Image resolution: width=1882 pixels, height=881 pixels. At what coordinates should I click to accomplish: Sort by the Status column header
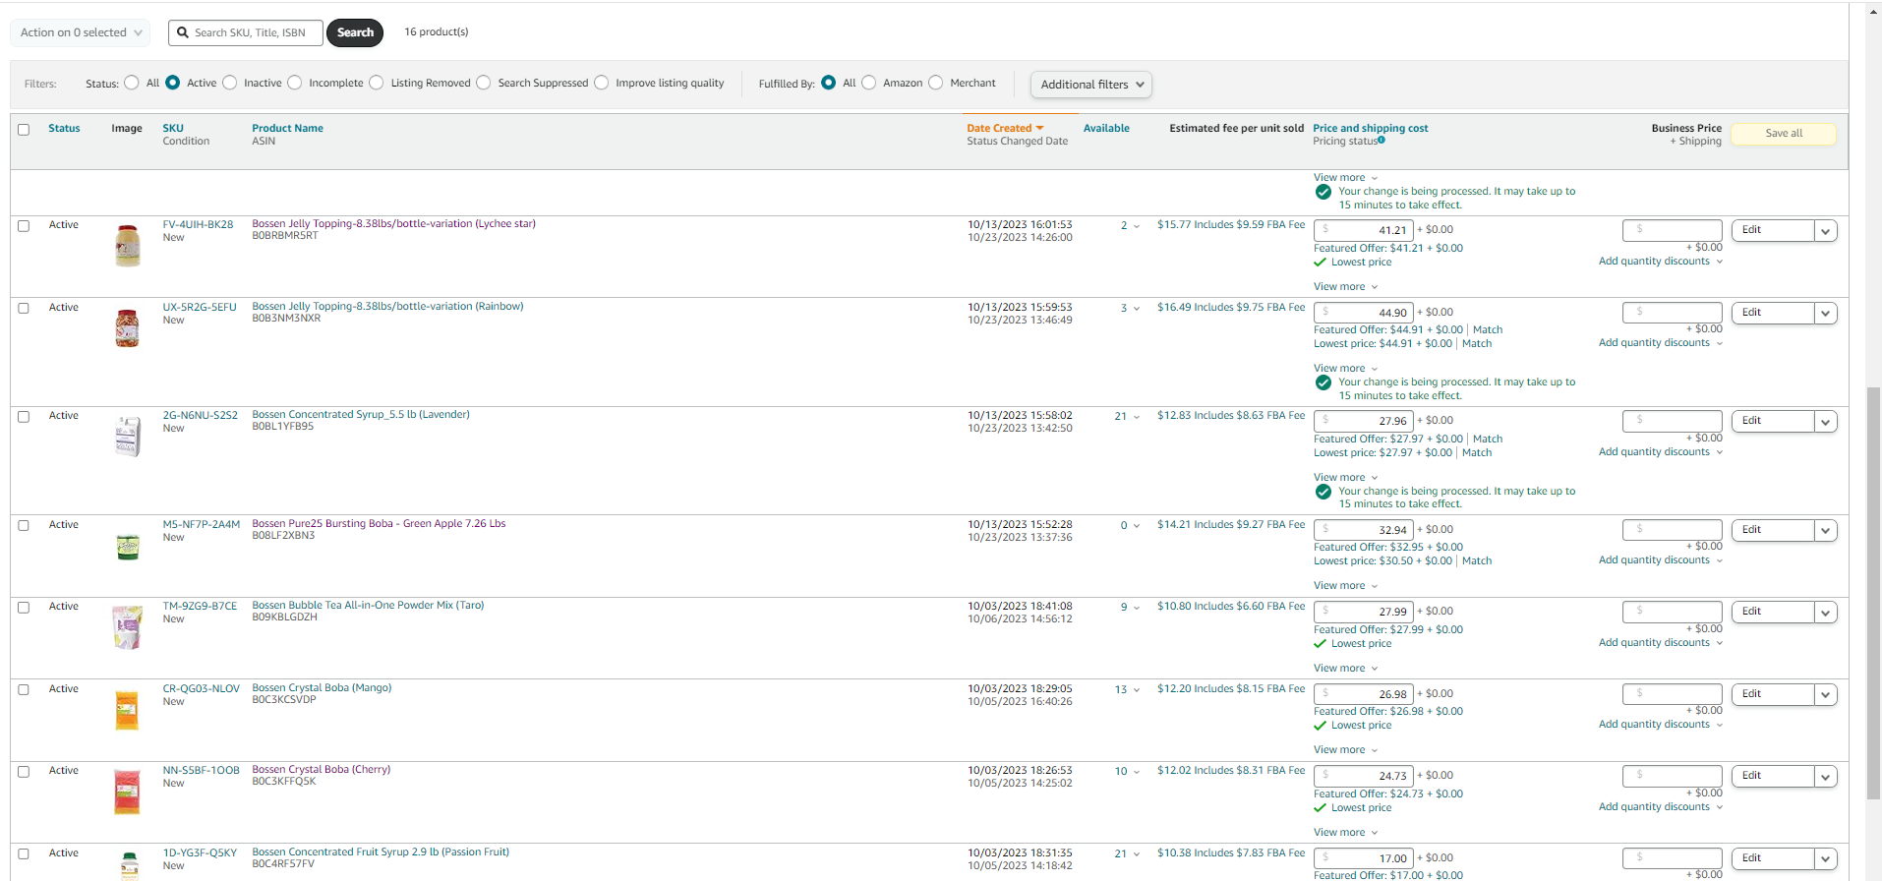[x=64, y=129]
